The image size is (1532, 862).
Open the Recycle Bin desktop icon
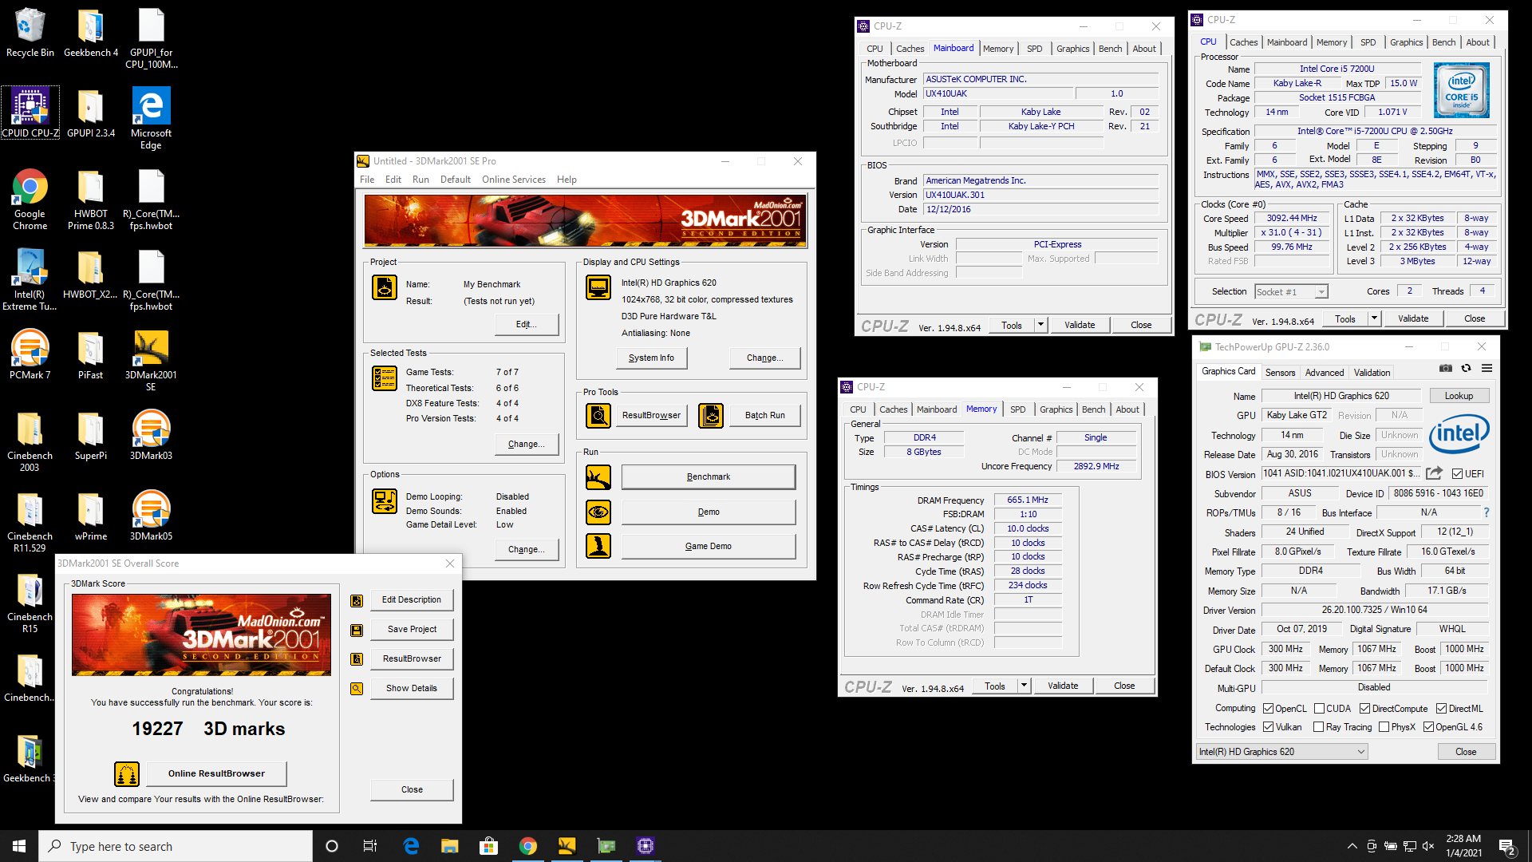30,32
